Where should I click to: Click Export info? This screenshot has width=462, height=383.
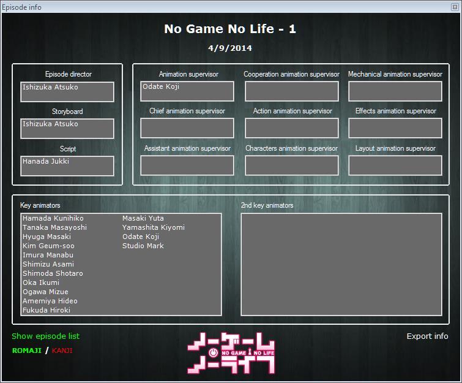[x=427, y=336]
